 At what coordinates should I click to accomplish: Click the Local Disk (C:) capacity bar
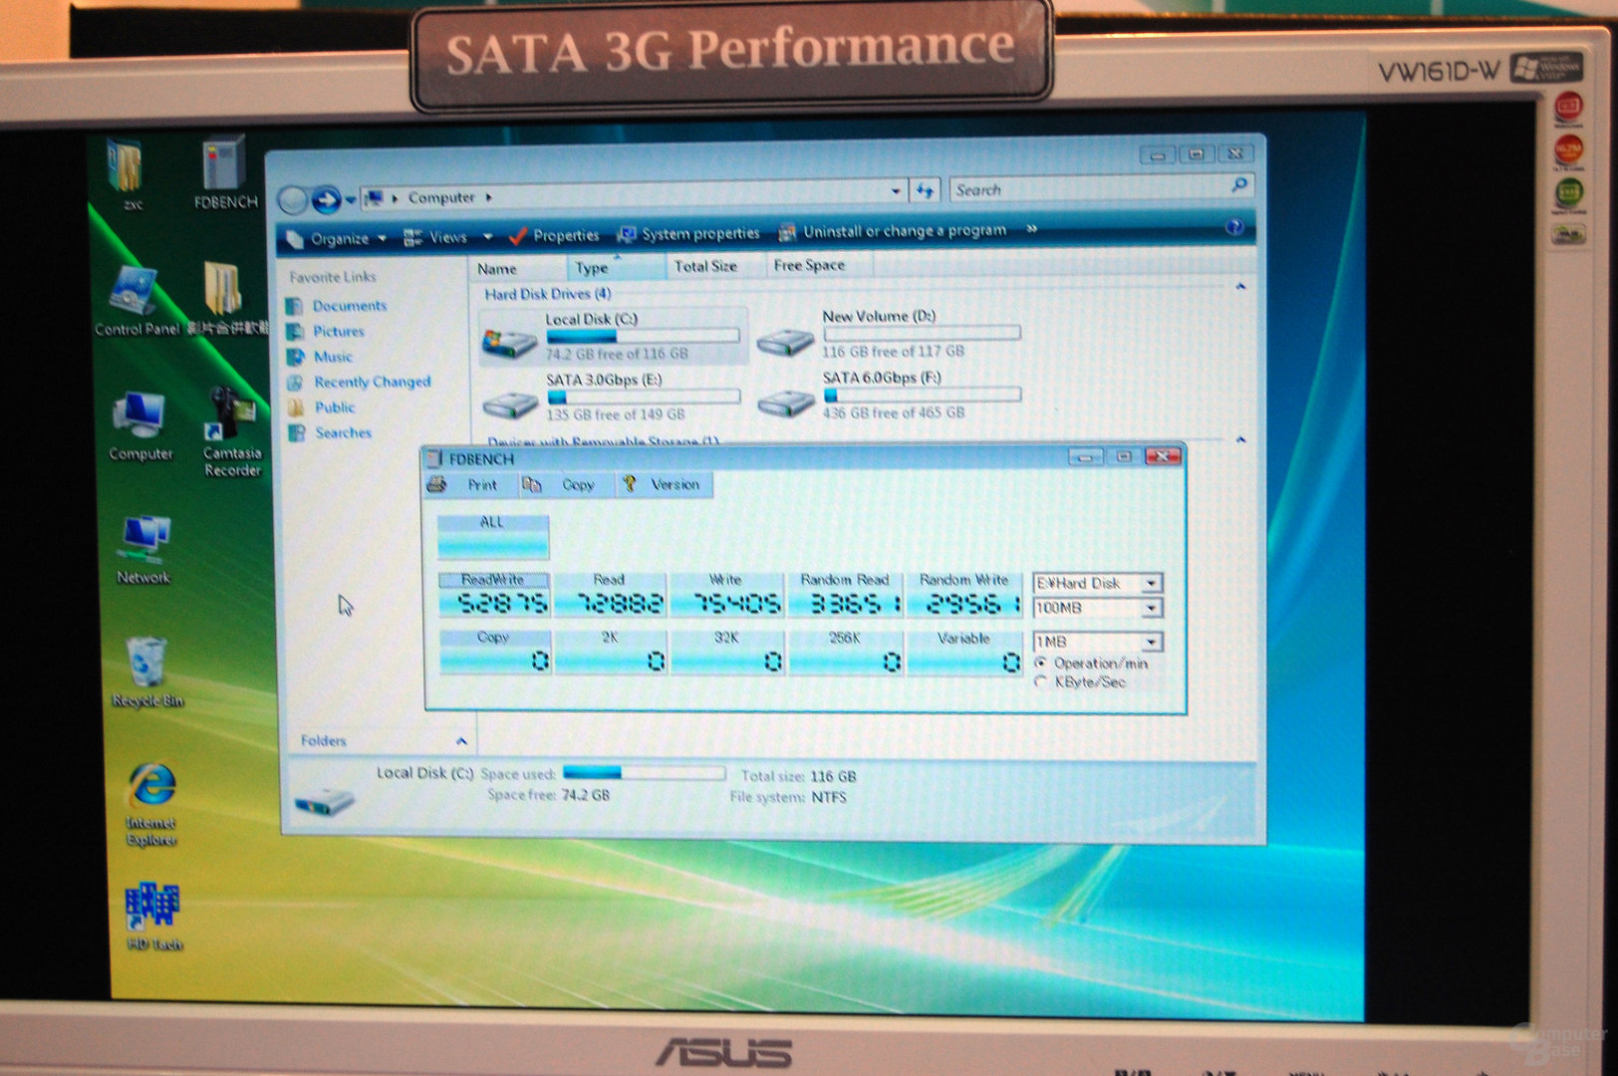tap(643, 336)
